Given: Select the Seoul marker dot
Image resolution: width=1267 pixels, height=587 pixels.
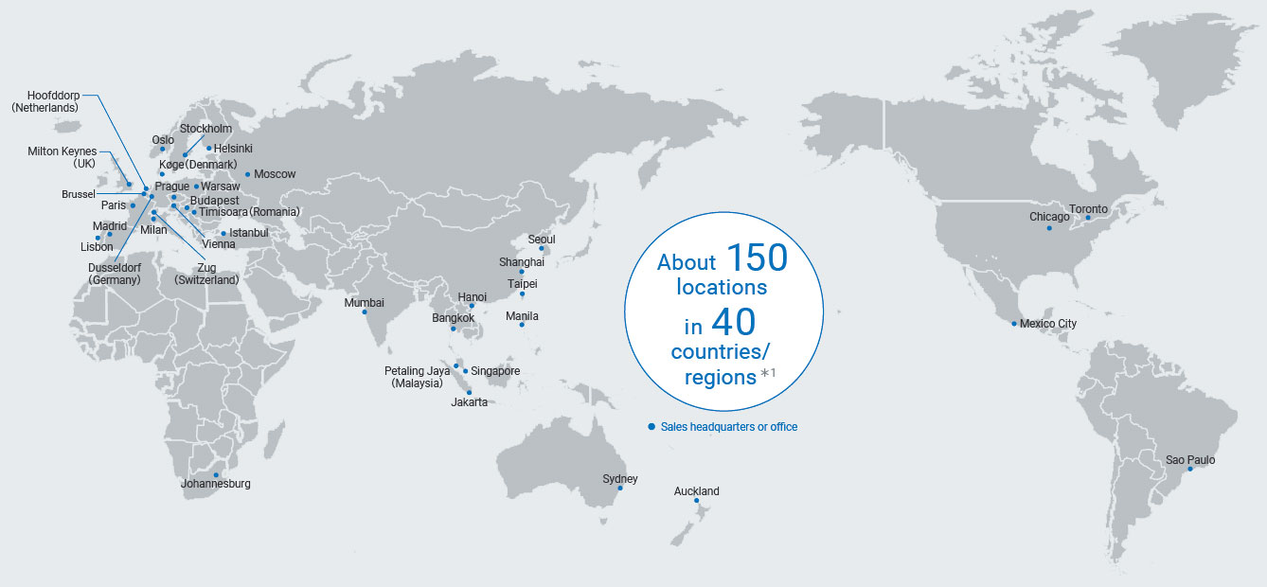Looking at the screenshot, I should tap(542, 249).
